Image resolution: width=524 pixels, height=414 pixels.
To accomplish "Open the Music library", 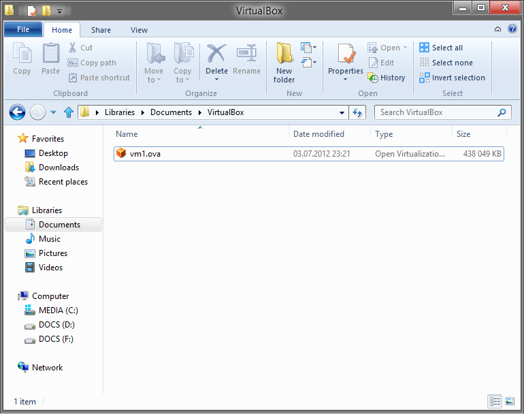I will pyautogui.click(x=43, y=239).
